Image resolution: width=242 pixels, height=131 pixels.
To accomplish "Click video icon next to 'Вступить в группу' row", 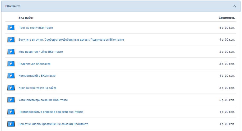I will (x=11, y=40).
